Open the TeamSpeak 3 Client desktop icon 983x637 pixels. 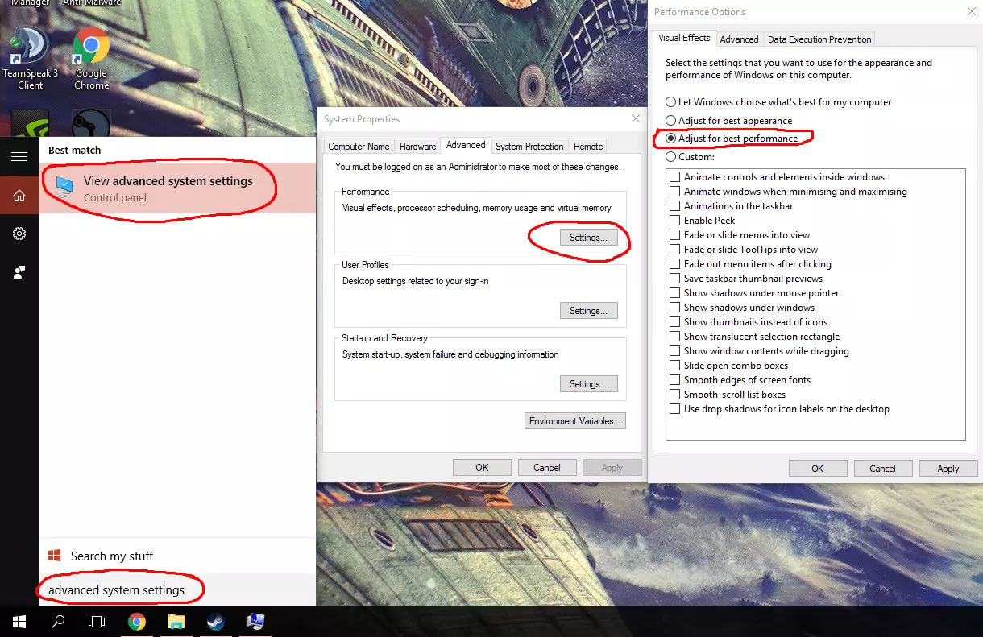coord(30,58)
